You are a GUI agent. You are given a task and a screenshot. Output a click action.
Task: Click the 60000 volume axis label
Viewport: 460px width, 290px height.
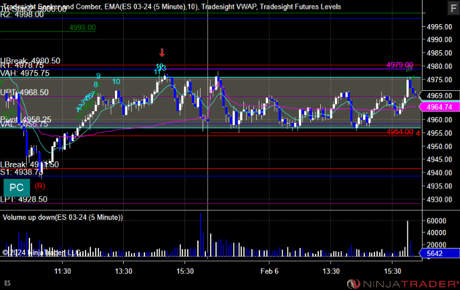click(x=436, y=221)
